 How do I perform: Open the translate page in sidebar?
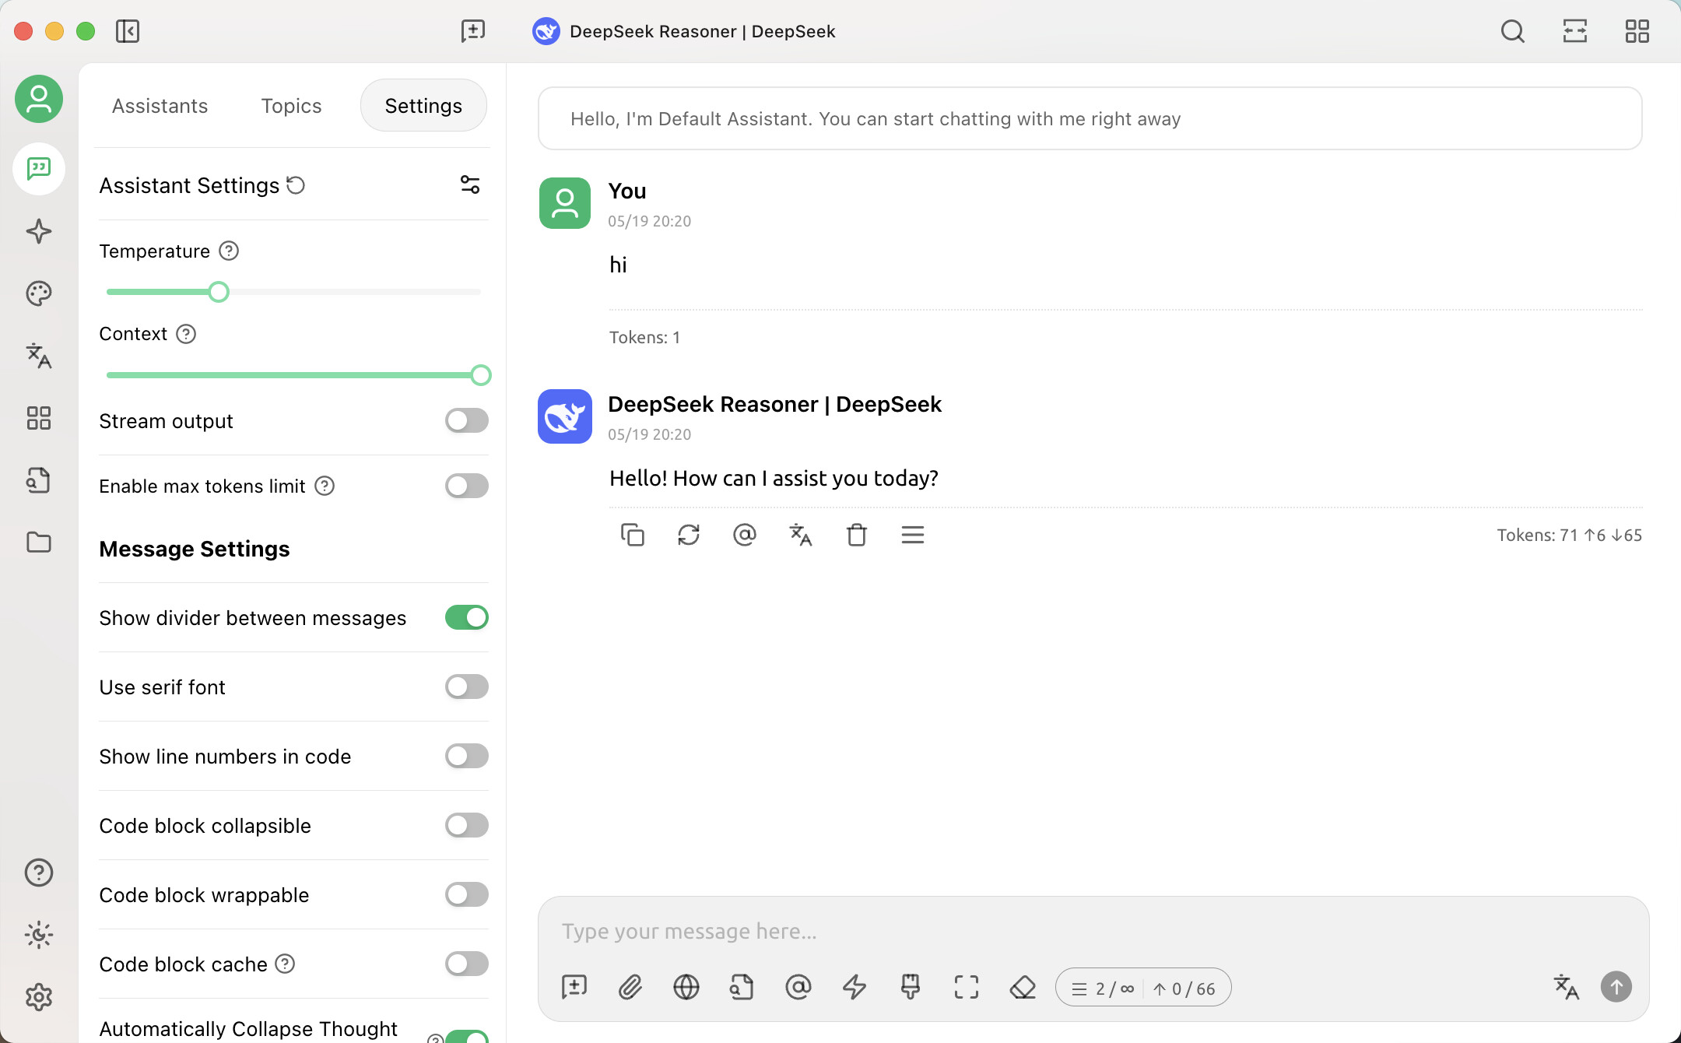[x=39, y=356]
